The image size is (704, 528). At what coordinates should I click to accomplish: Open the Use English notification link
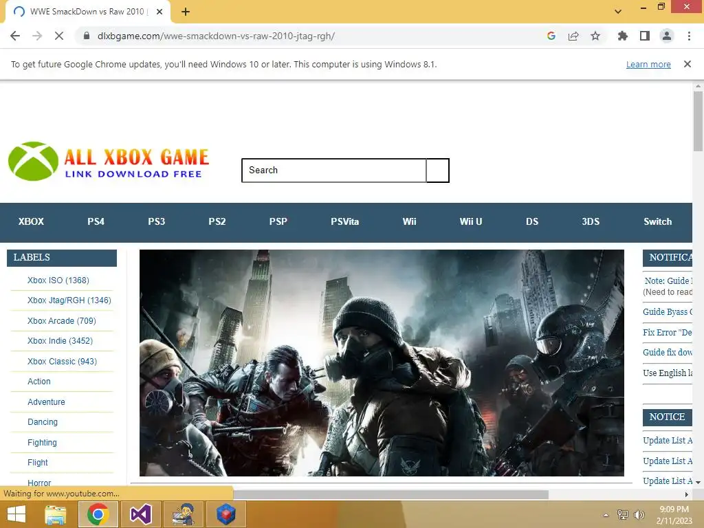tap(668, 373)
